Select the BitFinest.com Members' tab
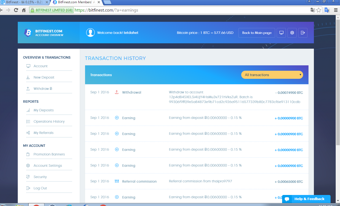 tap(77, 2)
